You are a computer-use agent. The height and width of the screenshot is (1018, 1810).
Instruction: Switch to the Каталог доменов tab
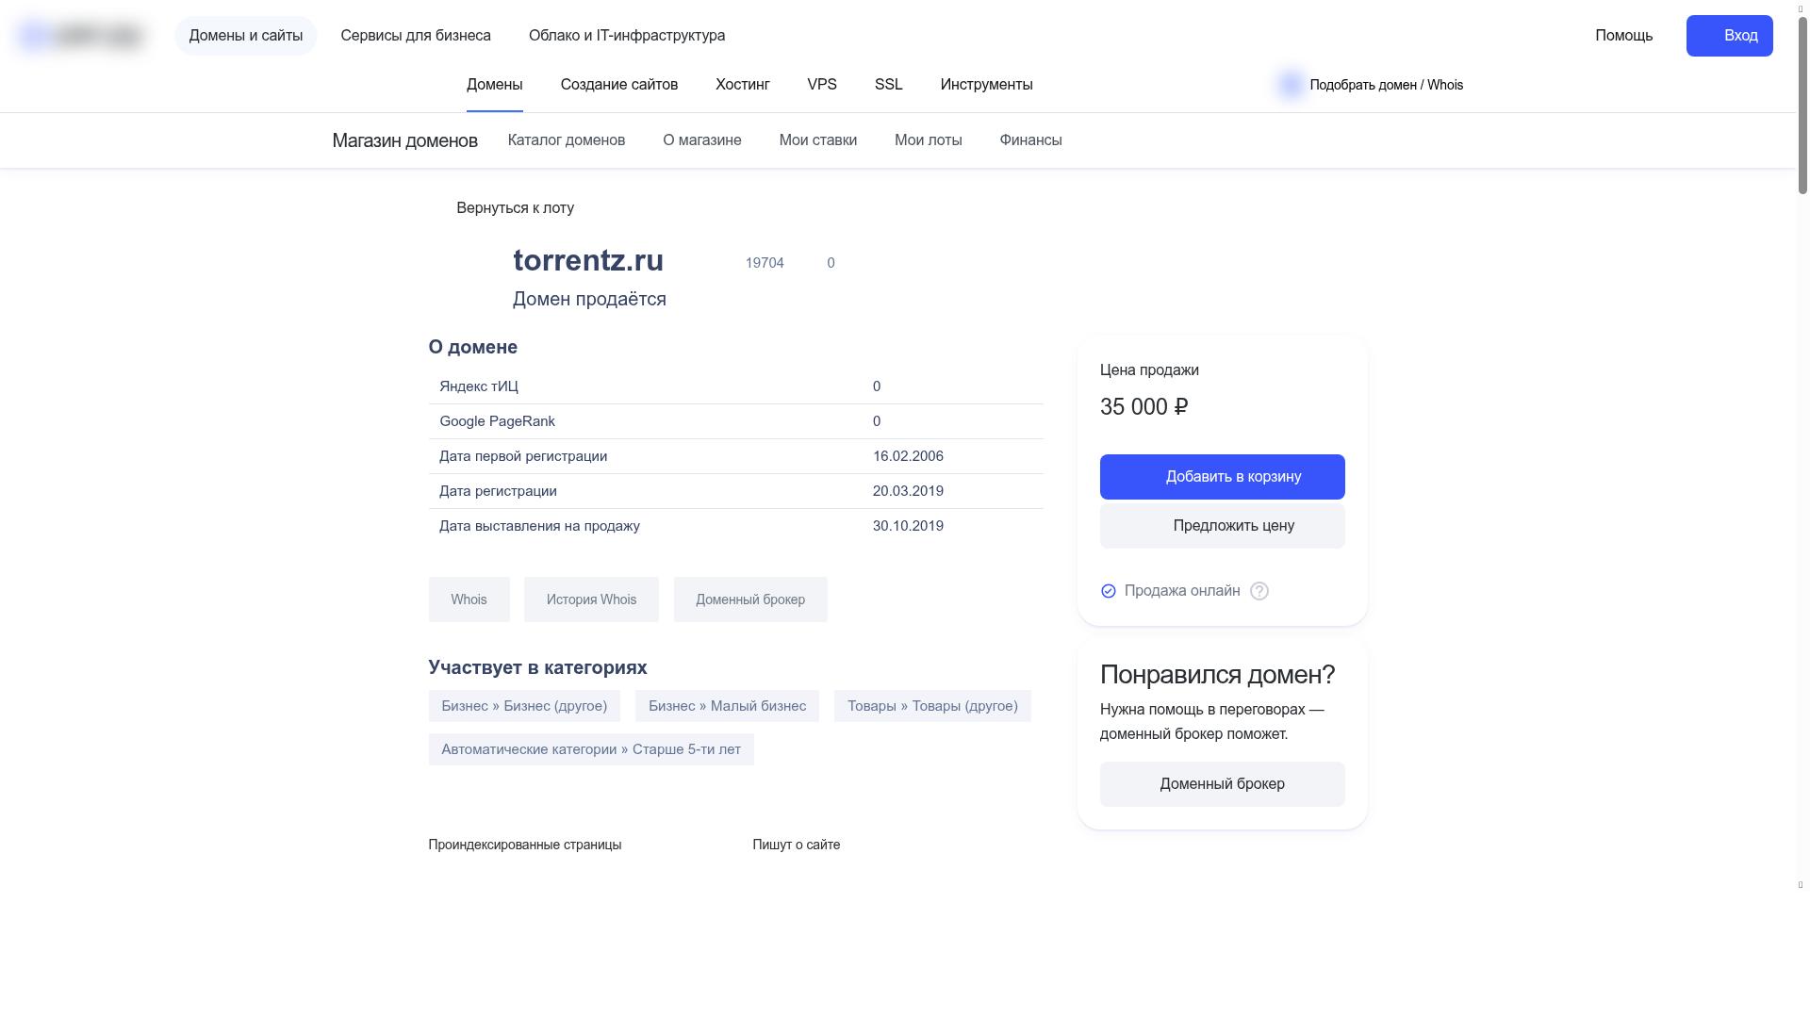[x=566, y=140]
